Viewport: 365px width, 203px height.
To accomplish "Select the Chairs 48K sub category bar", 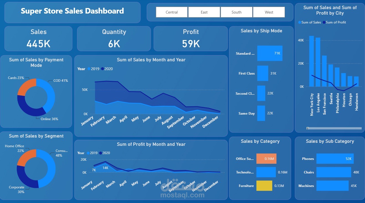I will point(334,172).
